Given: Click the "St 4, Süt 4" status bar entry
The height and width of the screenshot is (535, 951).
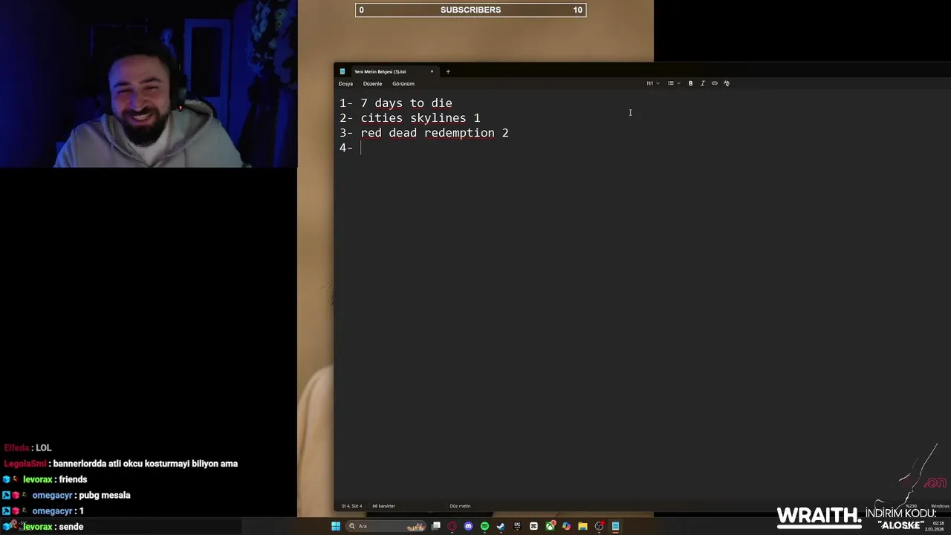Looking at the screenshot, I should (x=351, y=506).
